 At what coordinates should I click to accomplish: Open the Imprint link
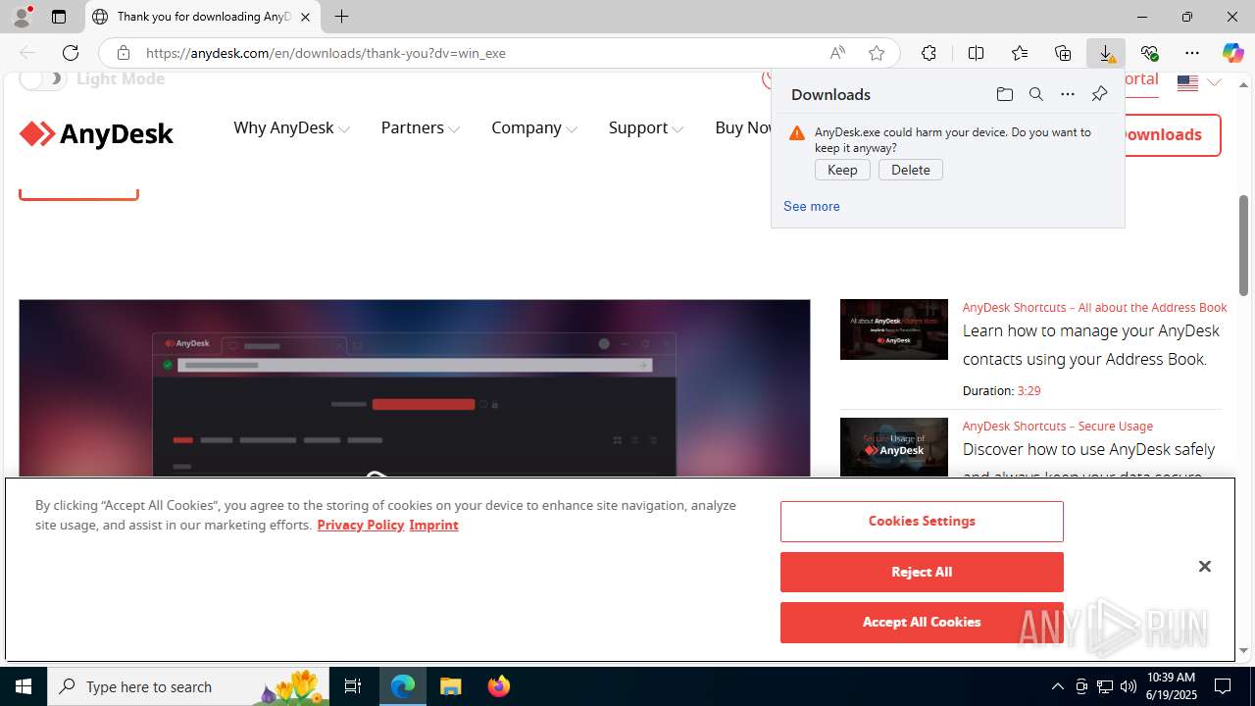point(433,525)
